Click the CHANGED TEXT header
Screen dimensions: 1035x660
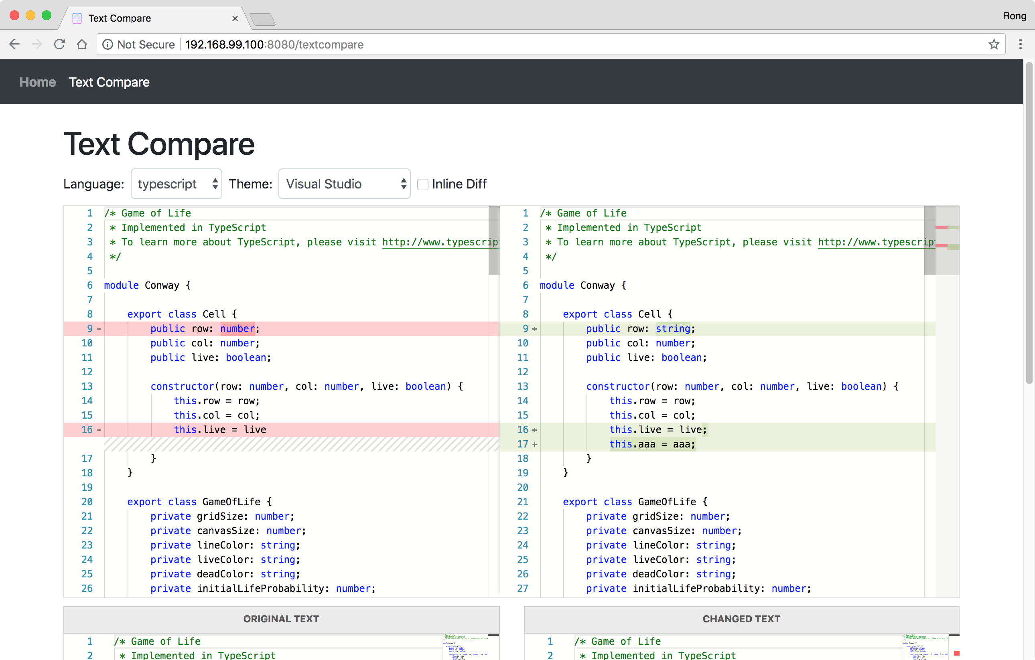tap(741, 619)
